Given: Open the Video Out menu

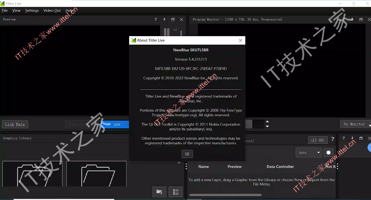Looking at the screenshot, I should coord(52,11).
